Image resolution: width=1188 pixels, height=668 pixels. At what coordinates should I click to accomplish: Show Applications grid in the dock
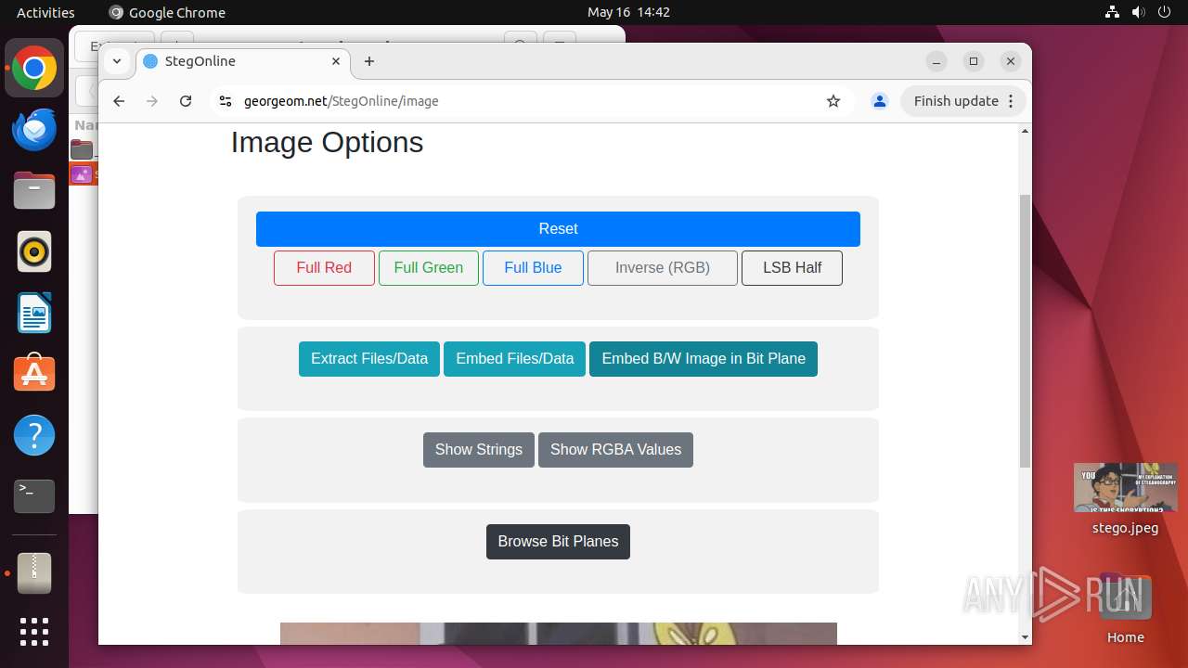click(x=34, y=632)
